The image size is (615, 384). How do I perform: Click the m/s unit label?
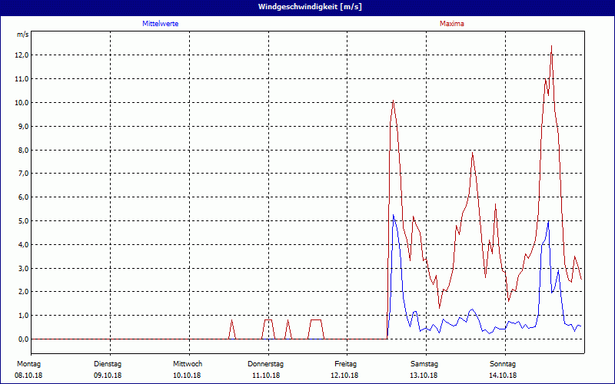tap(22, 35)
